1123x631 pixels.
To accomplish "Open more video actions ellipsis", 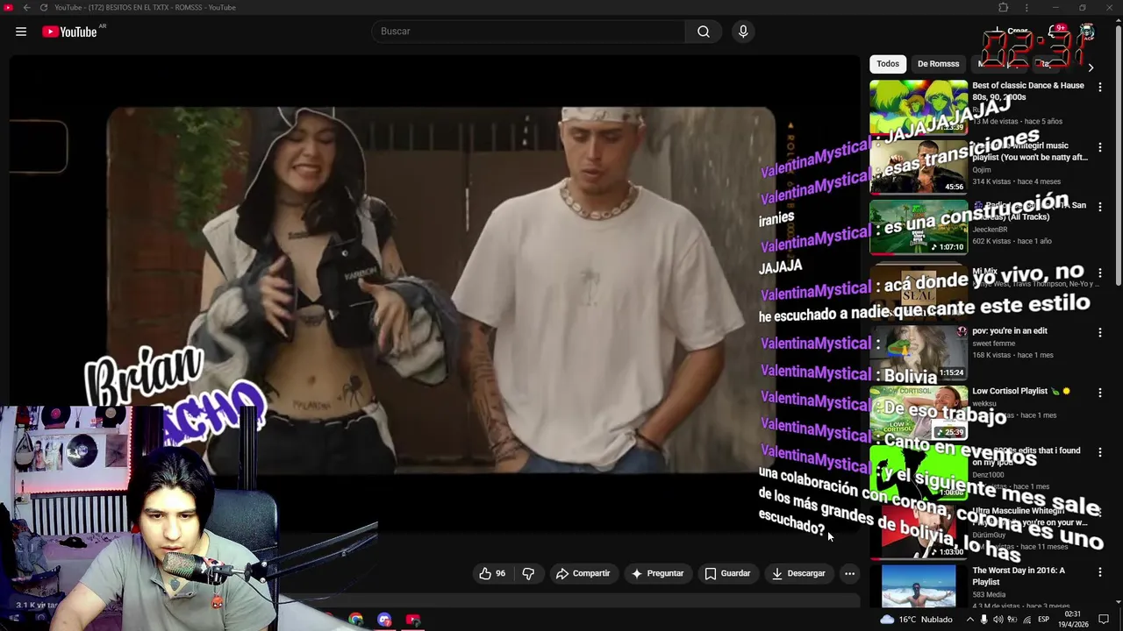I will pyautogui.click(x=849, y=573).
